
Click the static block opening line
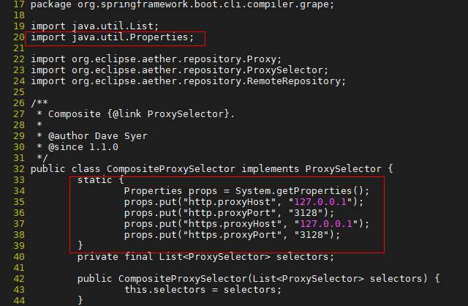[100, 180]
